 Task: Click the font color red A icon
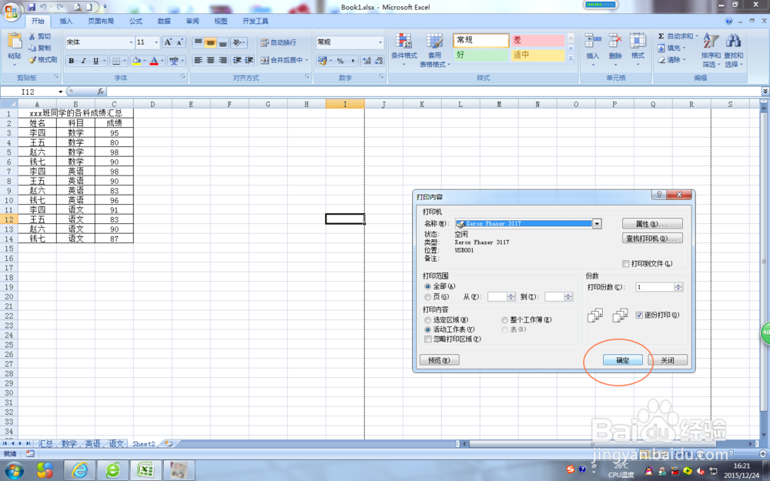[154, 61]
